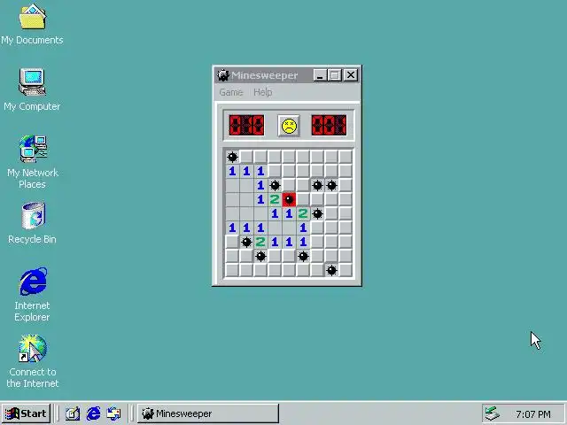The image size is (567, 425).
Task: Click the left mine of the adjacent mine pair
Action: tap(317, 185)
